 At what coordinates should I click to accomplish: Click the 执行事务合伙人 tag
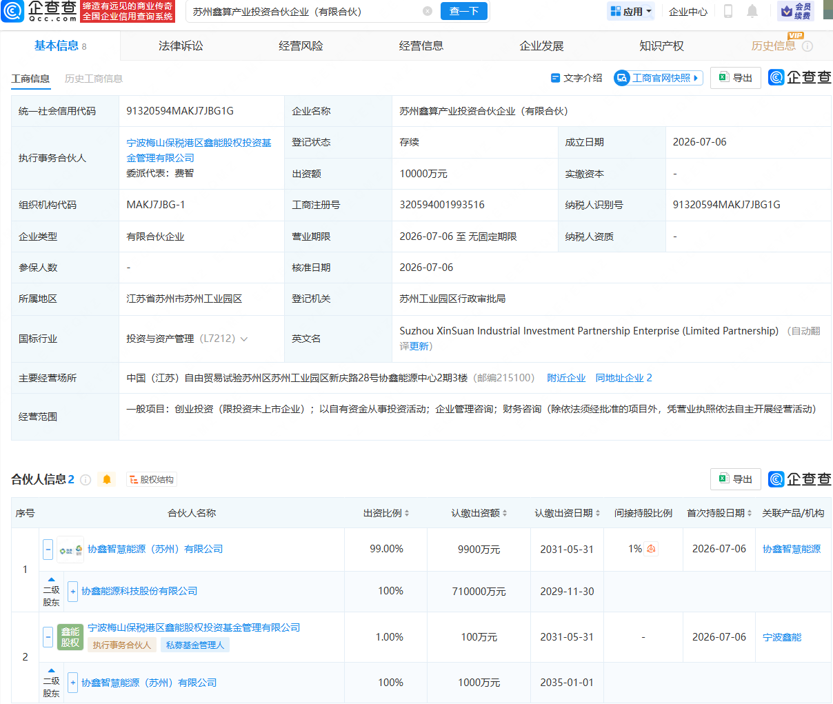point(122,645)
